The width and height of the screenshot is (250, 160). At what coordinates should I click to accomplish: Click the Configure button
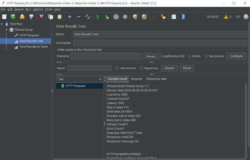236,56
